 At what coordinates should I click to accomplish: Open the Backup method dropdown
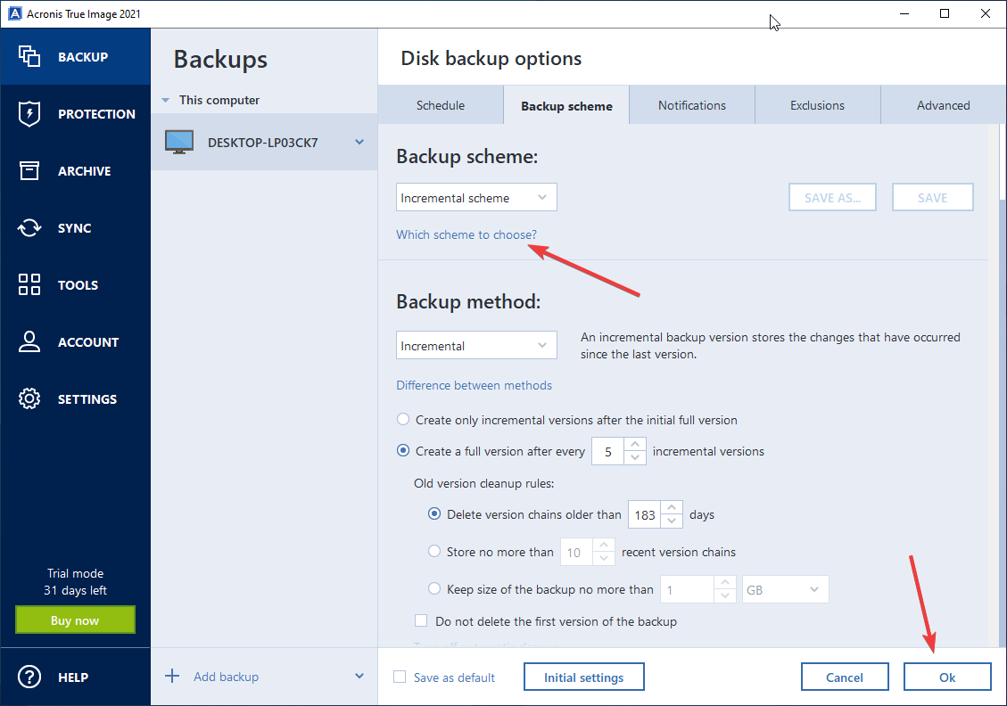click(x=476, y=346)
